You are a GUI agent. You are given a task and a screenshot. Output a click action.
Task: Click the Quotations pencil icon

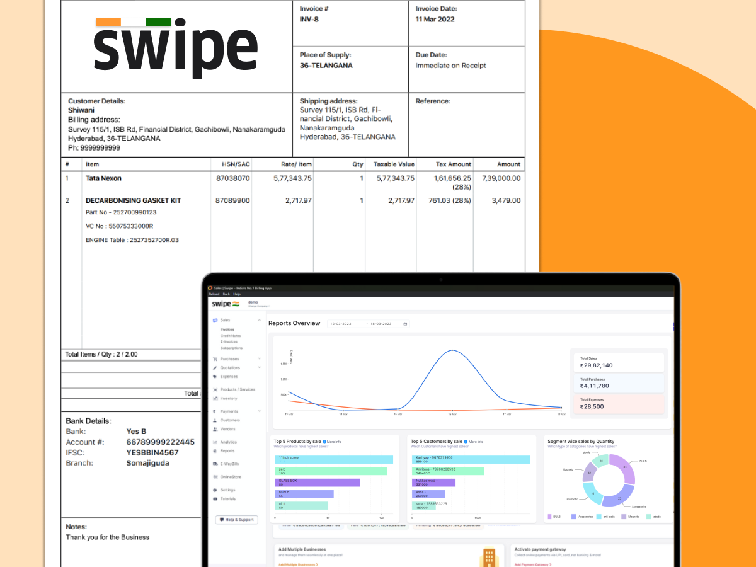[215, 368]
